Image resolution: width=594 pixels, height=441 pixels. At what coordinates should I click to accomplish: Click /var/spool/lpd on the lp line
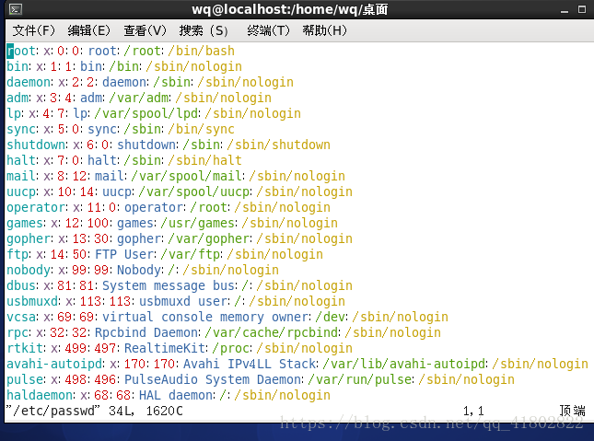point(146,113)
